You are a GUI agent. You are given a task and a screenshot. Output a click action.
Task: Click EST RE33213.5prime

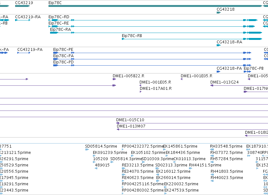tap(138, 165)
